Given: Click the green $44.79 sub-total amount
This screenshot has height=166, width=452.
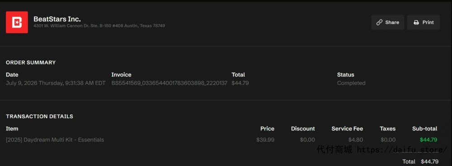Looking at the screenshot, I should (428, 140).
